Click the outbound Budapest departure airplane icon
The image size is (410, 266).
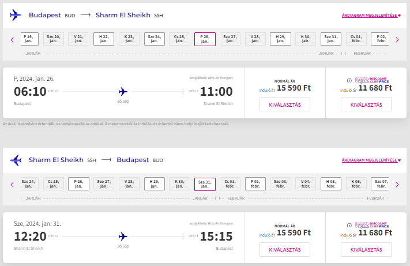point(16,15)
